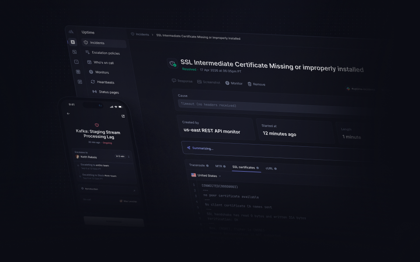
Task: Tap 'Escalating to Slack' entry on phone
Action: (99, 176)
